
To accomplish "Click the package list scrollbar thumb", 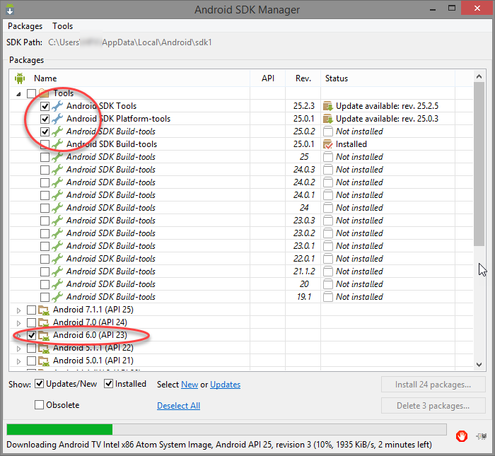I will pos(479,164).
